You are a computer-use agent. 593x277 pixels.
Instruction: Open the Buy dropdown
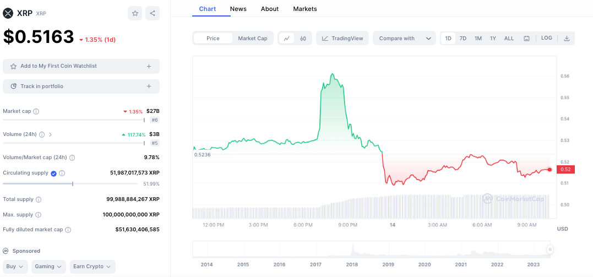(15, 267)
